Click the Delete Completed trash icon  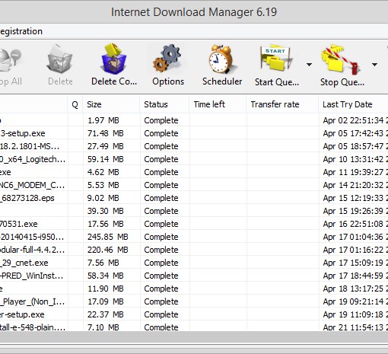point(113,59)
